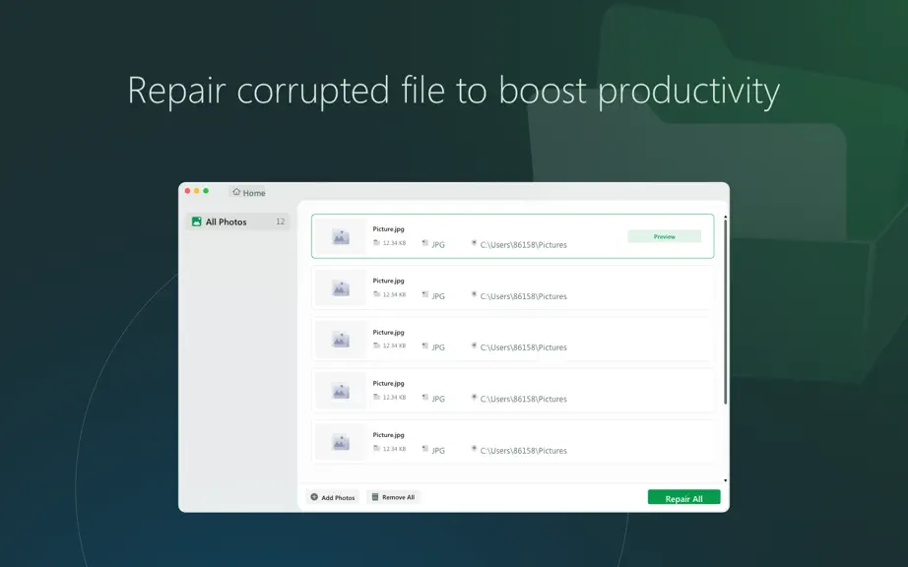Click the house icon beside Home
Screen dimensions: 908x567
(x=236, y=192)
